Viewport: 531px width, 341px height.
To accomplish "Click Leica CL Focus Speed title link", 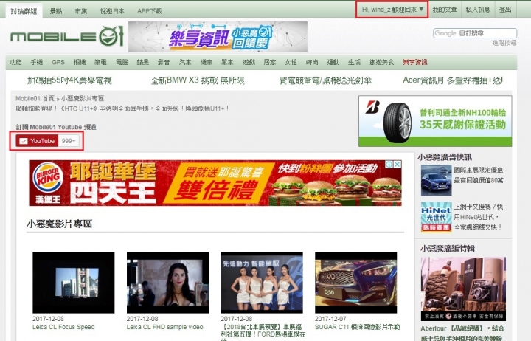I will pos(63,327).
